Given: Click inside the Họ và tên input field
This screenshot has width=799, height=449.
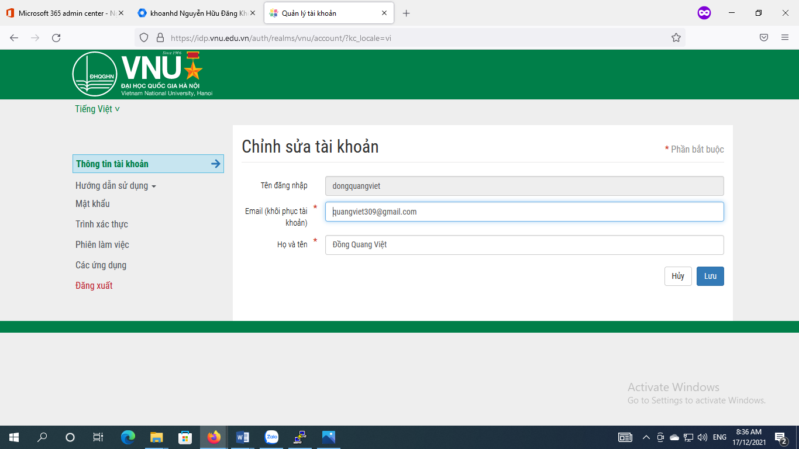Looking at the screenshot, I should point(524,244).
